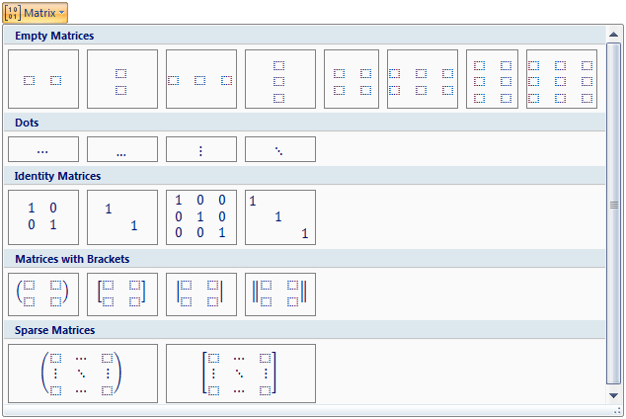Insert the 2x3 empty matrix

[x=423, y=79]
